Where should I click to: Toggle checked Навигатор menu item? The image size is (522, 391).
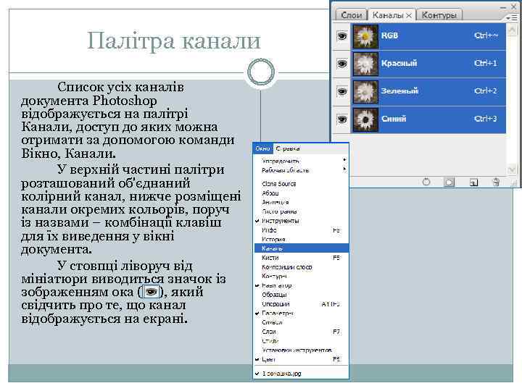tap(301, 285)
